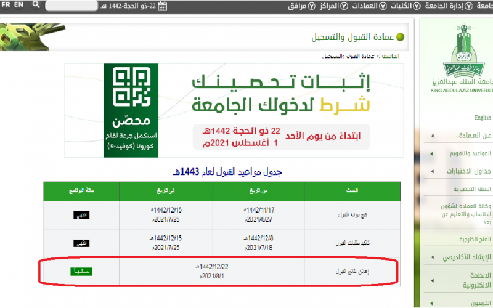Viewport: 493px width, 308px height.
Task: Select عن العمادة in the sidebar
Action: (475, 136)
